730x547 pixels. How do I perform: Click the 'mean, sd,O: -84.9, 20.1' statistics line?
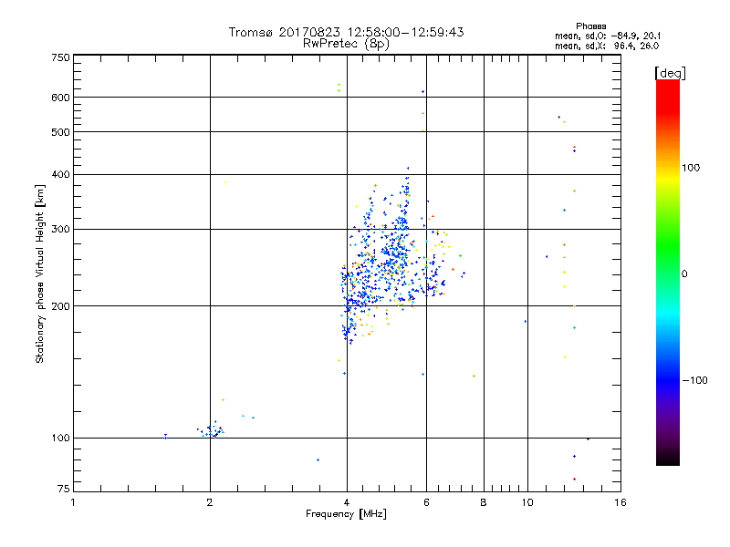[x=608, y=36]
